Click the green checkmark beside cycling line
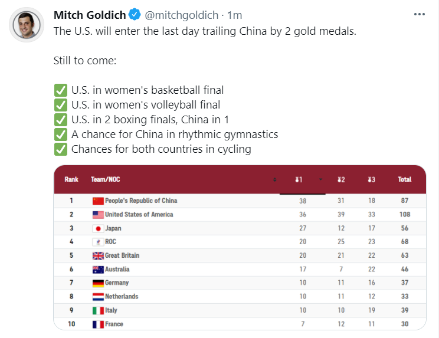 coord(60,149)
